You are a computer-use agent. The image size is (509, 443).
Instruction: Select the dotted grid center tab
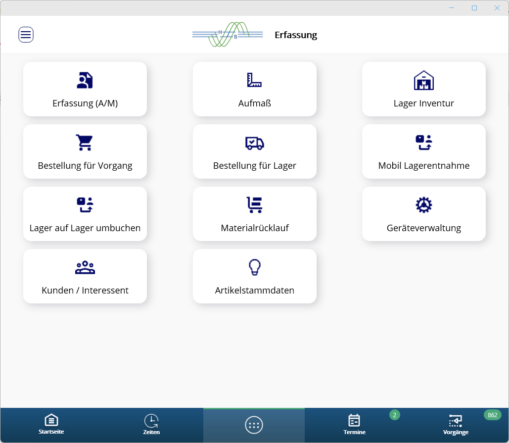coord(254,425)
